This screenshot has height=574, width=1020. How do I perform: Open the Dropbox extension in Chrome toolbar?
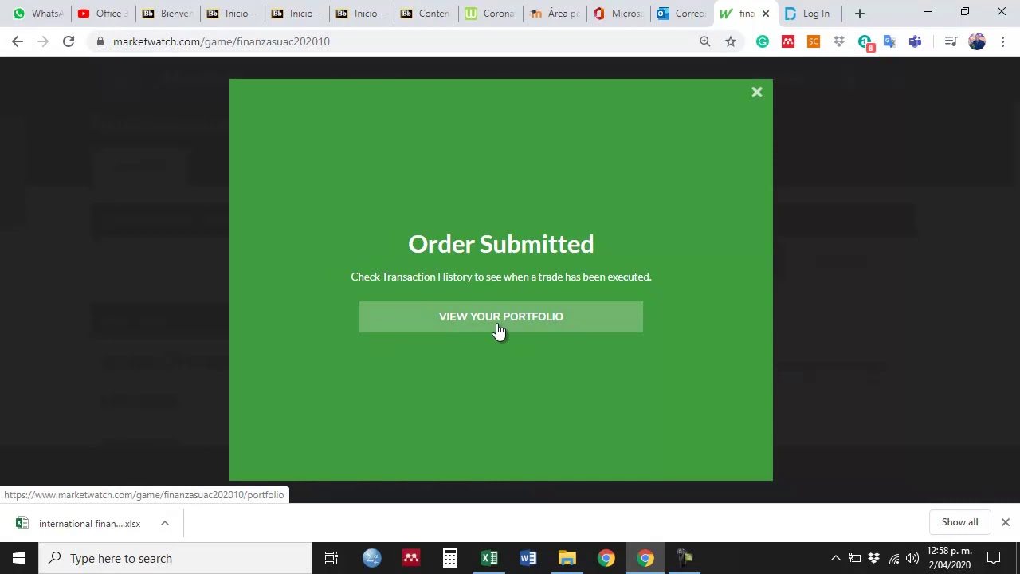pyautogui.click(x=839, y=41)
